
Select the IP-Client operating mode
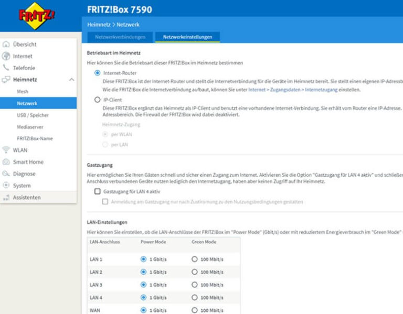(x=97, y=99)
